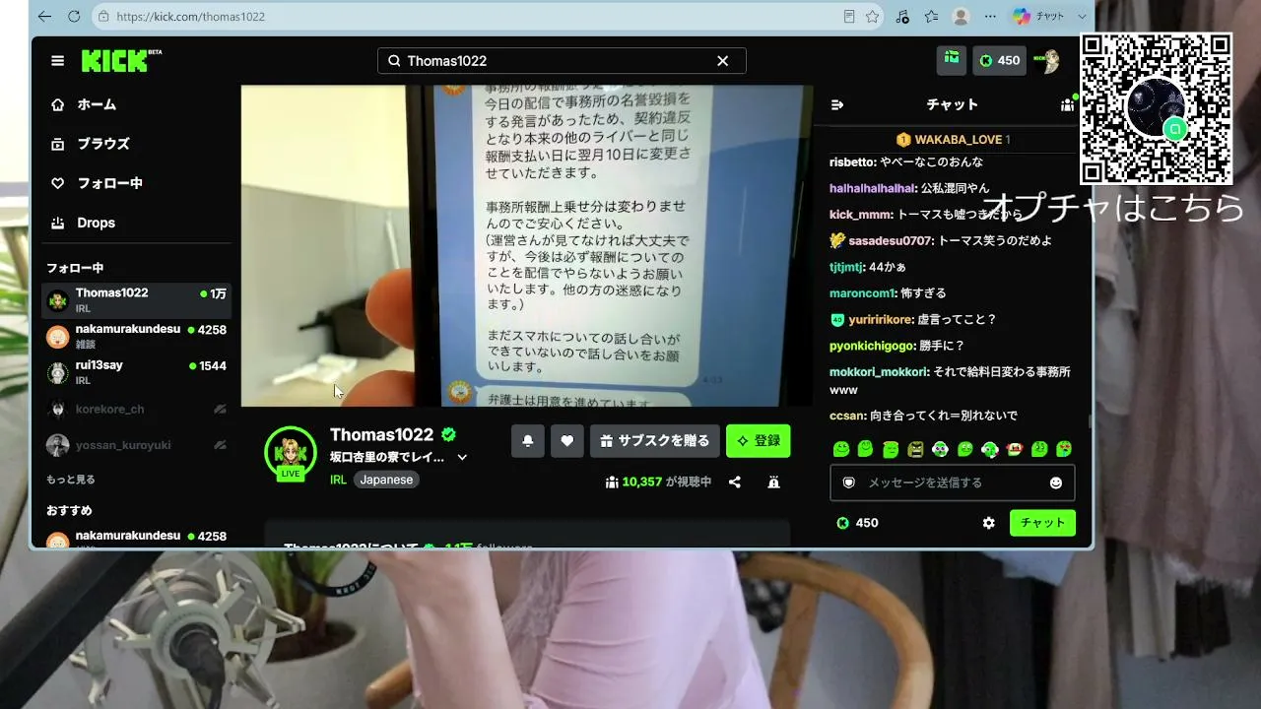Image resolution: width=1261 pixels, height=709 pixels.
Task: Open Drops in the sidebar
Action: [x=85, y=223]
